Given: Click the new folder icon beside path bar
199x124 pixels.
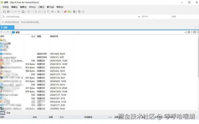Looking at the screenshot, I should [195, 32].
